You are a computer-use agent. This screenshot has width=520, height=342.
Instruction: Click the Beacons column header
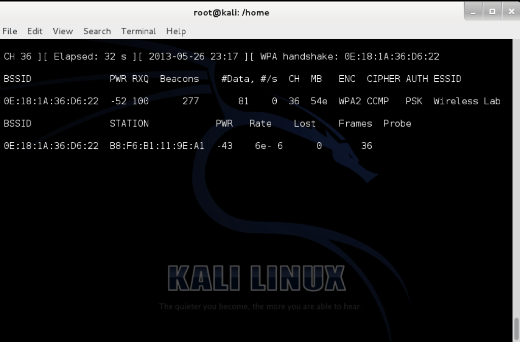179,79
